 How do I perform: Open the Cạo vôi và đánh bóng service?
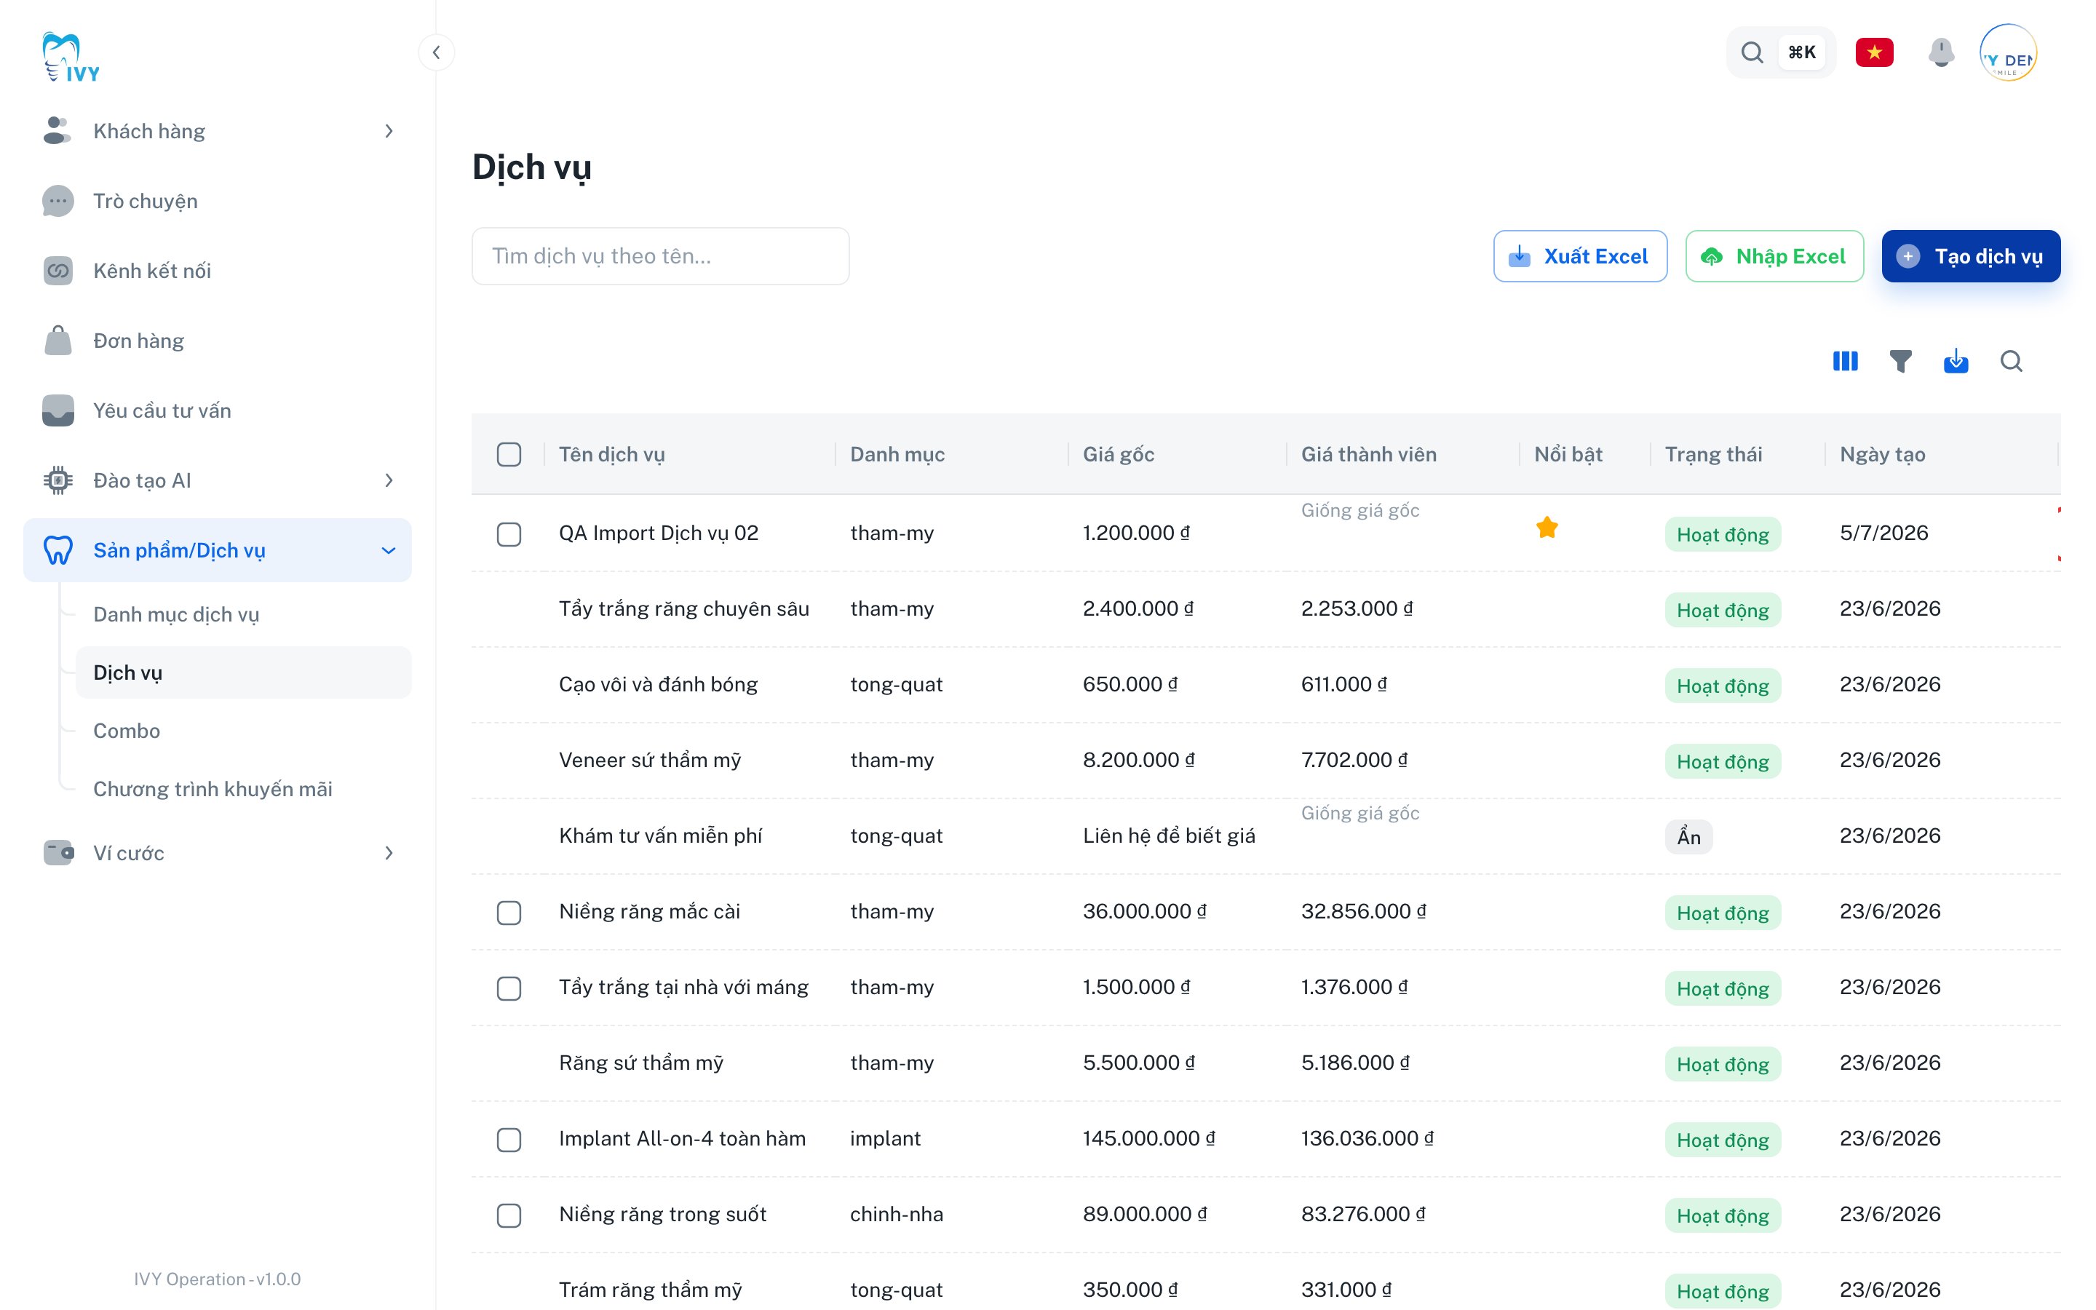coord(657,684)
